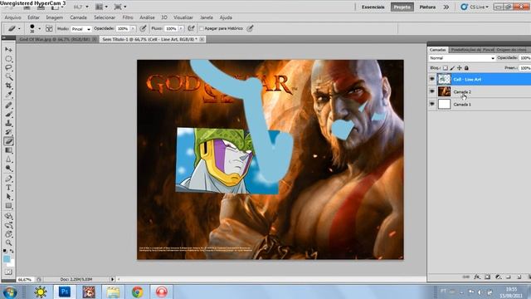The width and height of the screenshot is (531, 299).
Task: Open the Opacidade slider arrow in options
Action: tap(133, 29)
